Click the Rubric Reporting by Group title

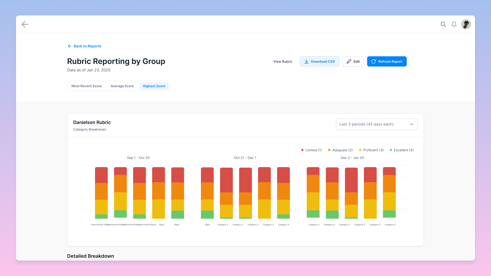116,61
